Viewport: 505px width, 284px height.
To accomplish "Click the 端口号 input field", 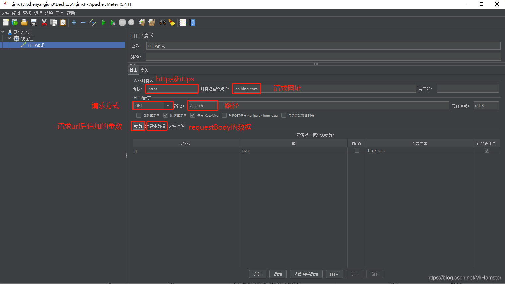I will pyautogui.click(x=468, y=89).
